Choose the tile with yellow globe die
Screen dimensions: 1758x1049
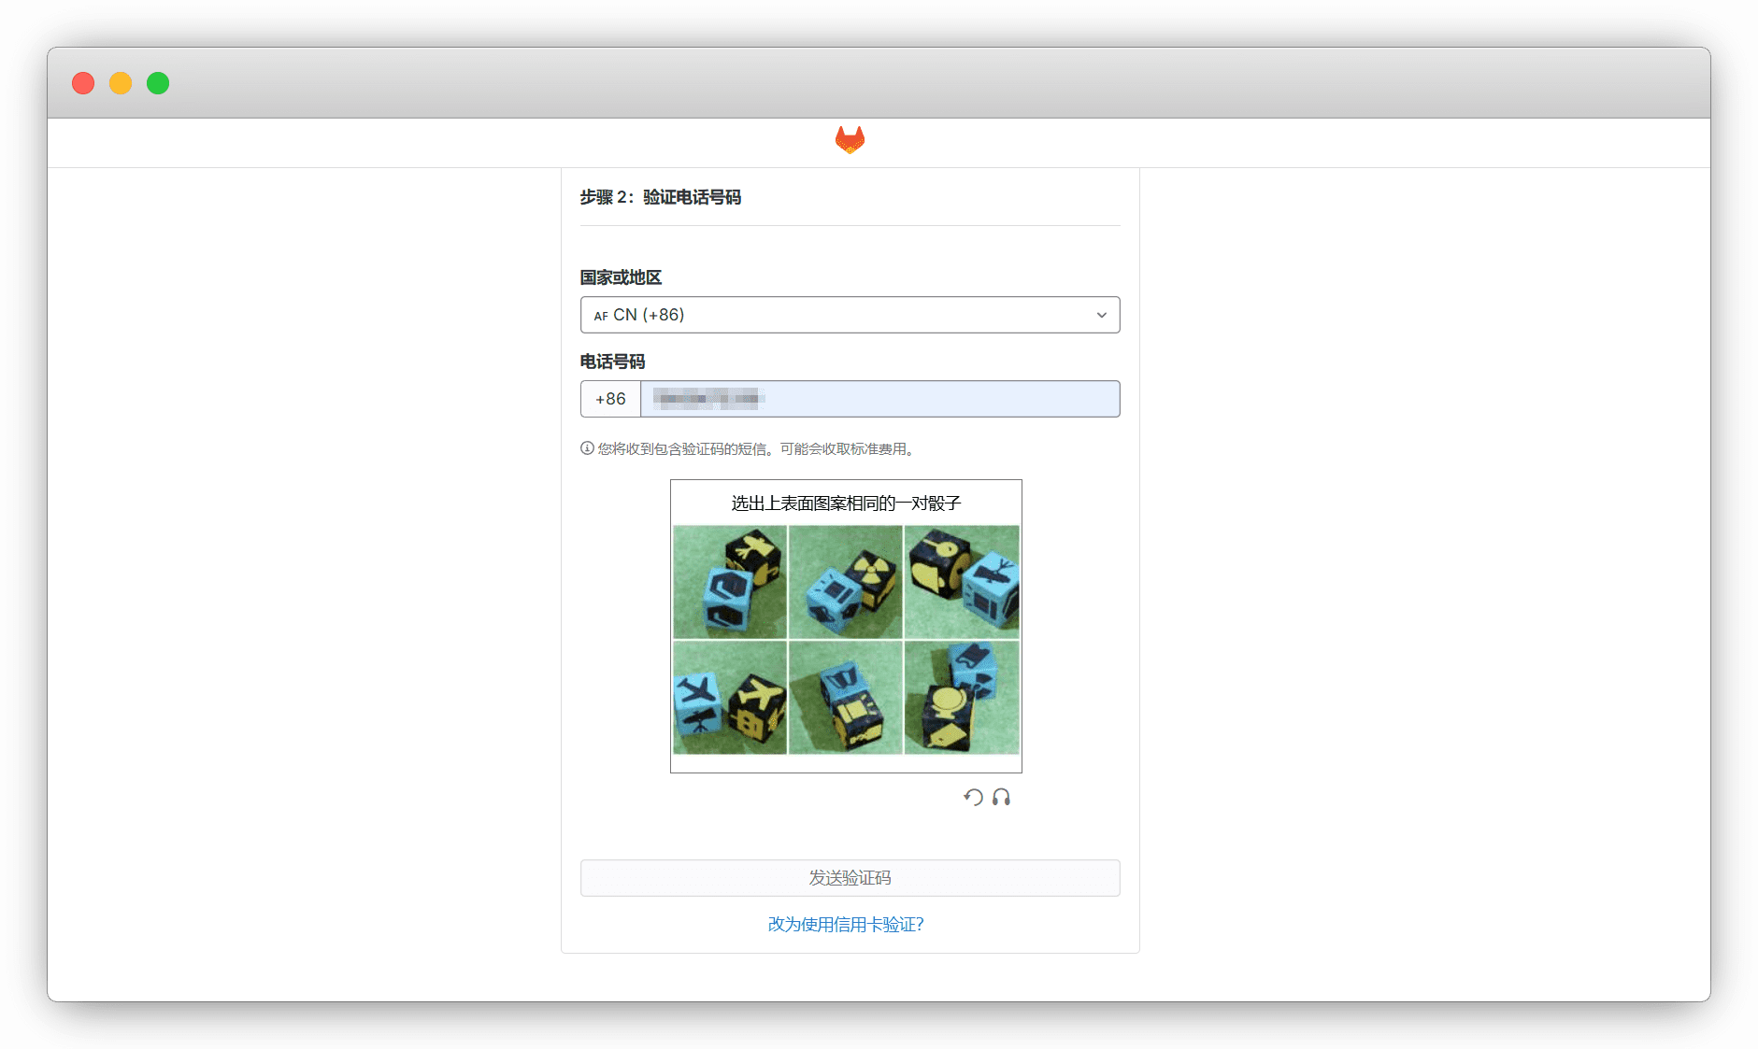(x=961, y=697)
